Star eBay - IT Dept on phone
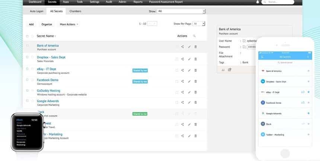This screenshot has height=161, width=320. [x=308, y=92]
